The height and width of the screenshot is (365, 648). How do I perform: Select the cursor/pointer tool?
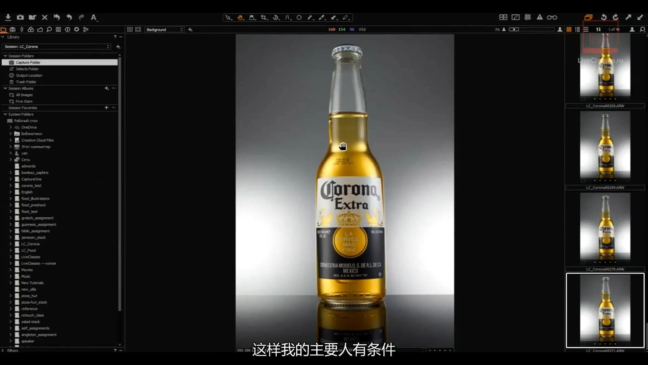tap(228, 17)
